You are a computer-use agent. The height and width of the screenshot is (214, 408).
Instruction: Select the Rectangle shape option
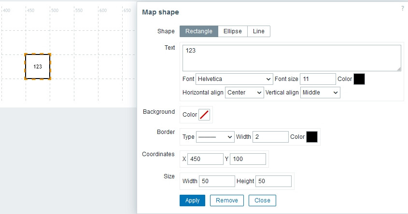(x=198, y=31)
